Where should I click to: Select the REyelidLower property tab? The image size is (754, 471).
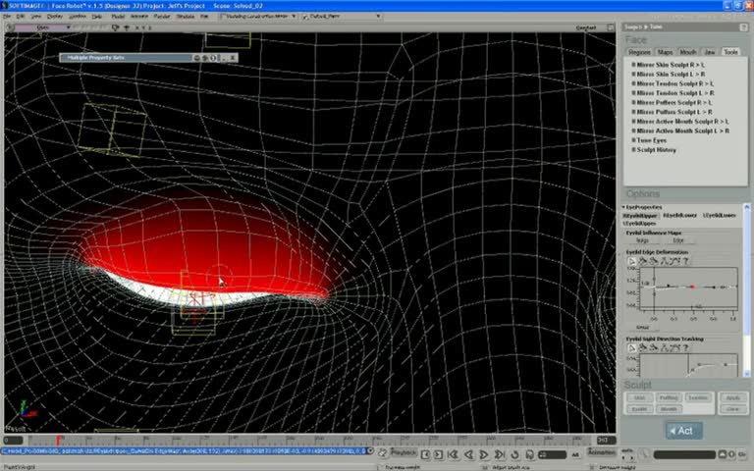click(x=679, y=215)
